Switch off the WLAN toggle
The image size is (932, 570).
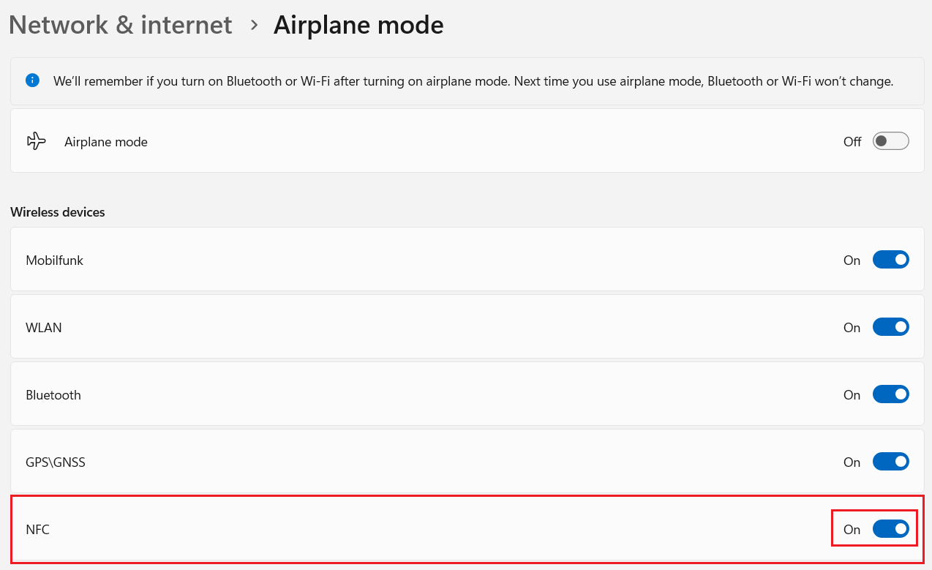coord(890,327)
